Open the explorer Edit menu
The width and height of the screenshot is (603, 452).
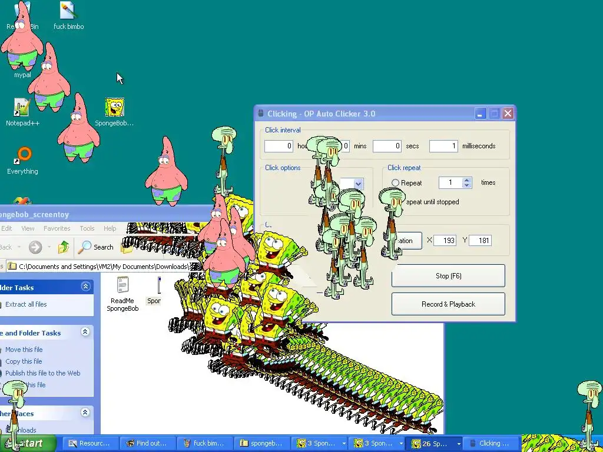coord(6,228)
